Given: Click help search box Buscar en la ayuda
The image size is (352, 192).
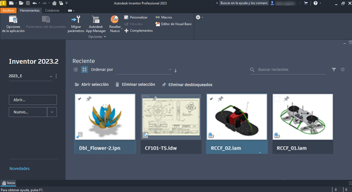Looking at the screenshot, I should click(244, 3).
